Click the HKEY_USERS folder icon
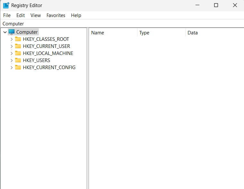This screenshot has width=244, height=189. pos(18,60)
